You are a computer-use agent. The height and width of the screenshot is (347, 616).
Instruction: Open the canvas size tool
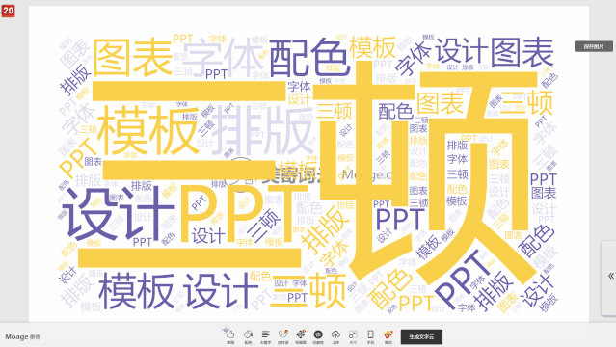pos(353,334)
